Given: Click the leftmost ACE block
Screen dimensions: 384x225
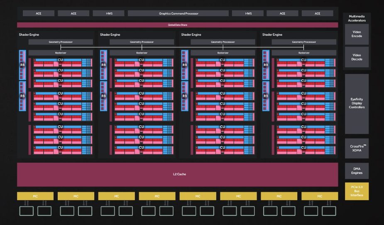Looking at the screenshot, I should click(39, 13).
